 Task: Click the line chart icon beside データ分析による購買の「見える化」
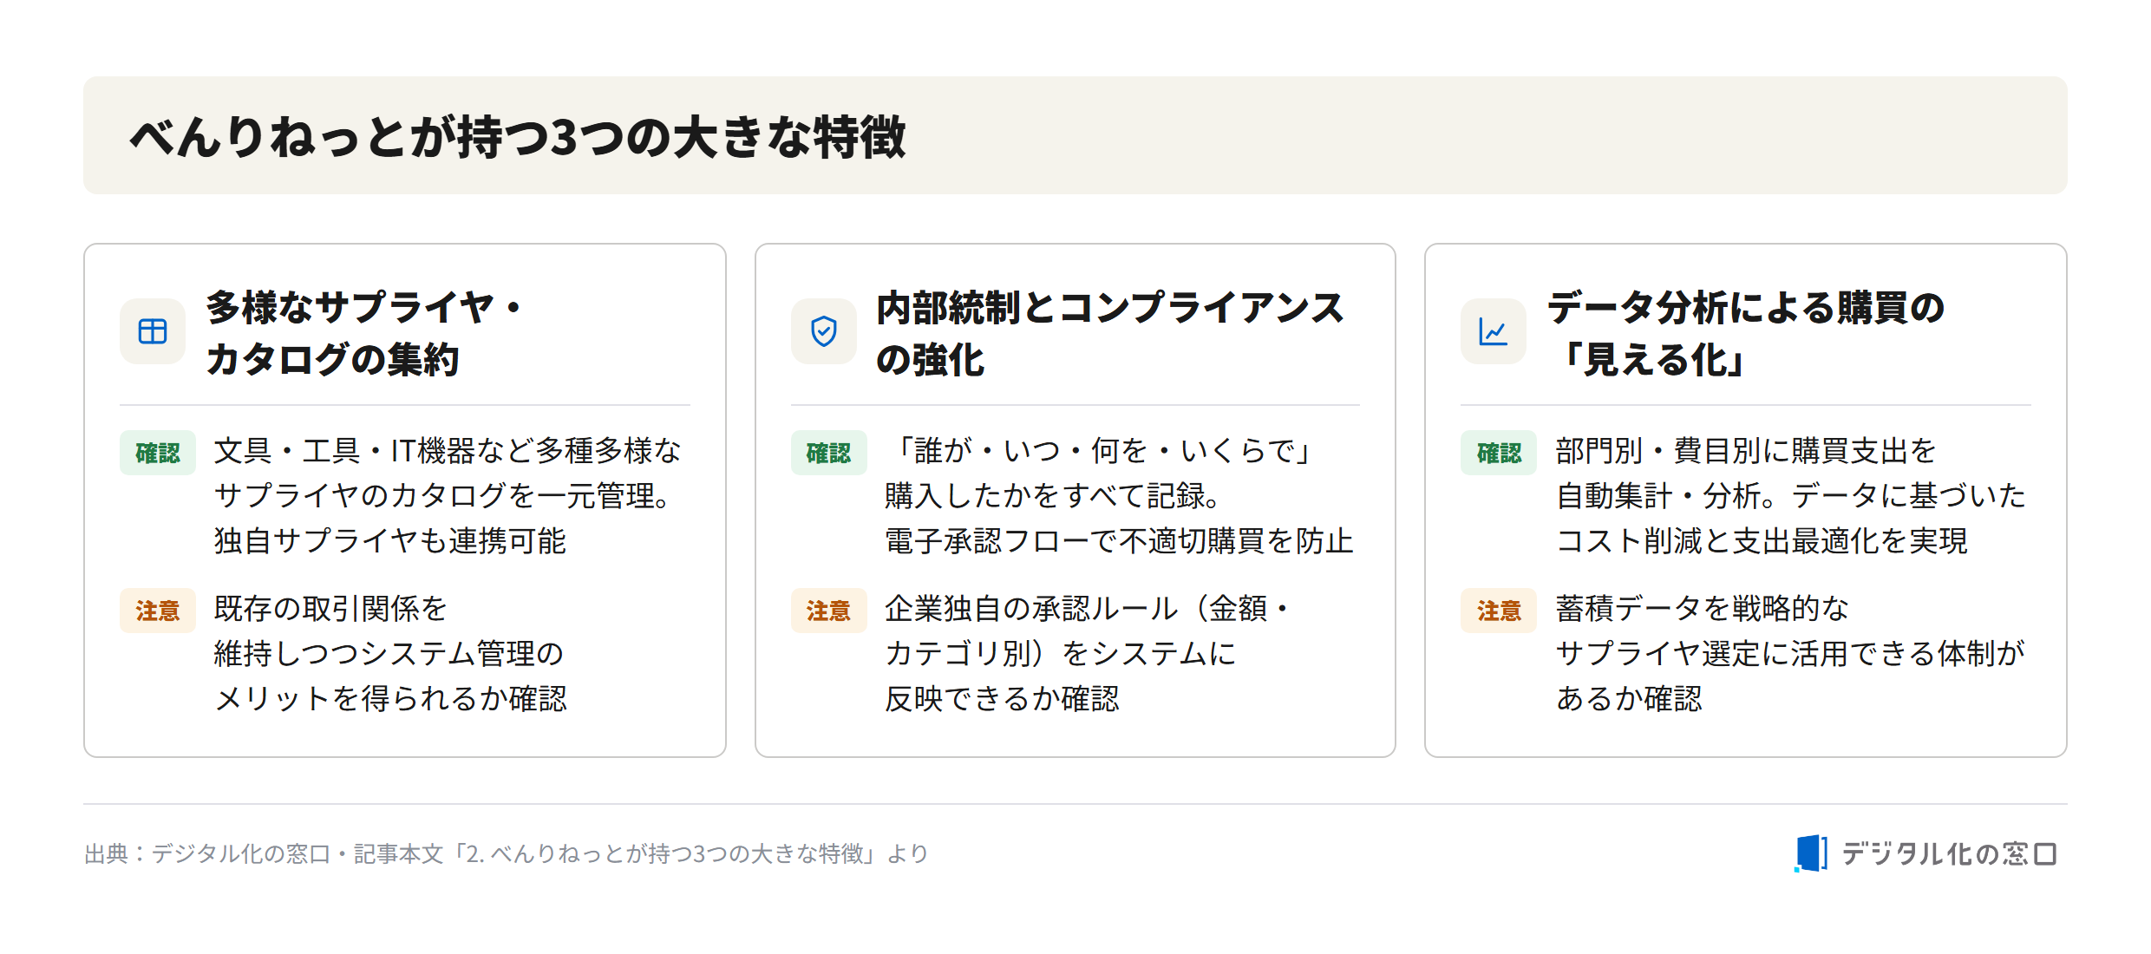(1493, 331)
